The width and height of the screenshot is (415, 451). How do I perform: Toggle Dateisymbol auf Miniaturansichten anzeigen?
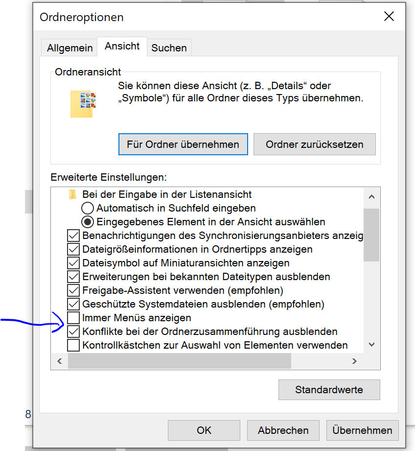click(73, 263)
